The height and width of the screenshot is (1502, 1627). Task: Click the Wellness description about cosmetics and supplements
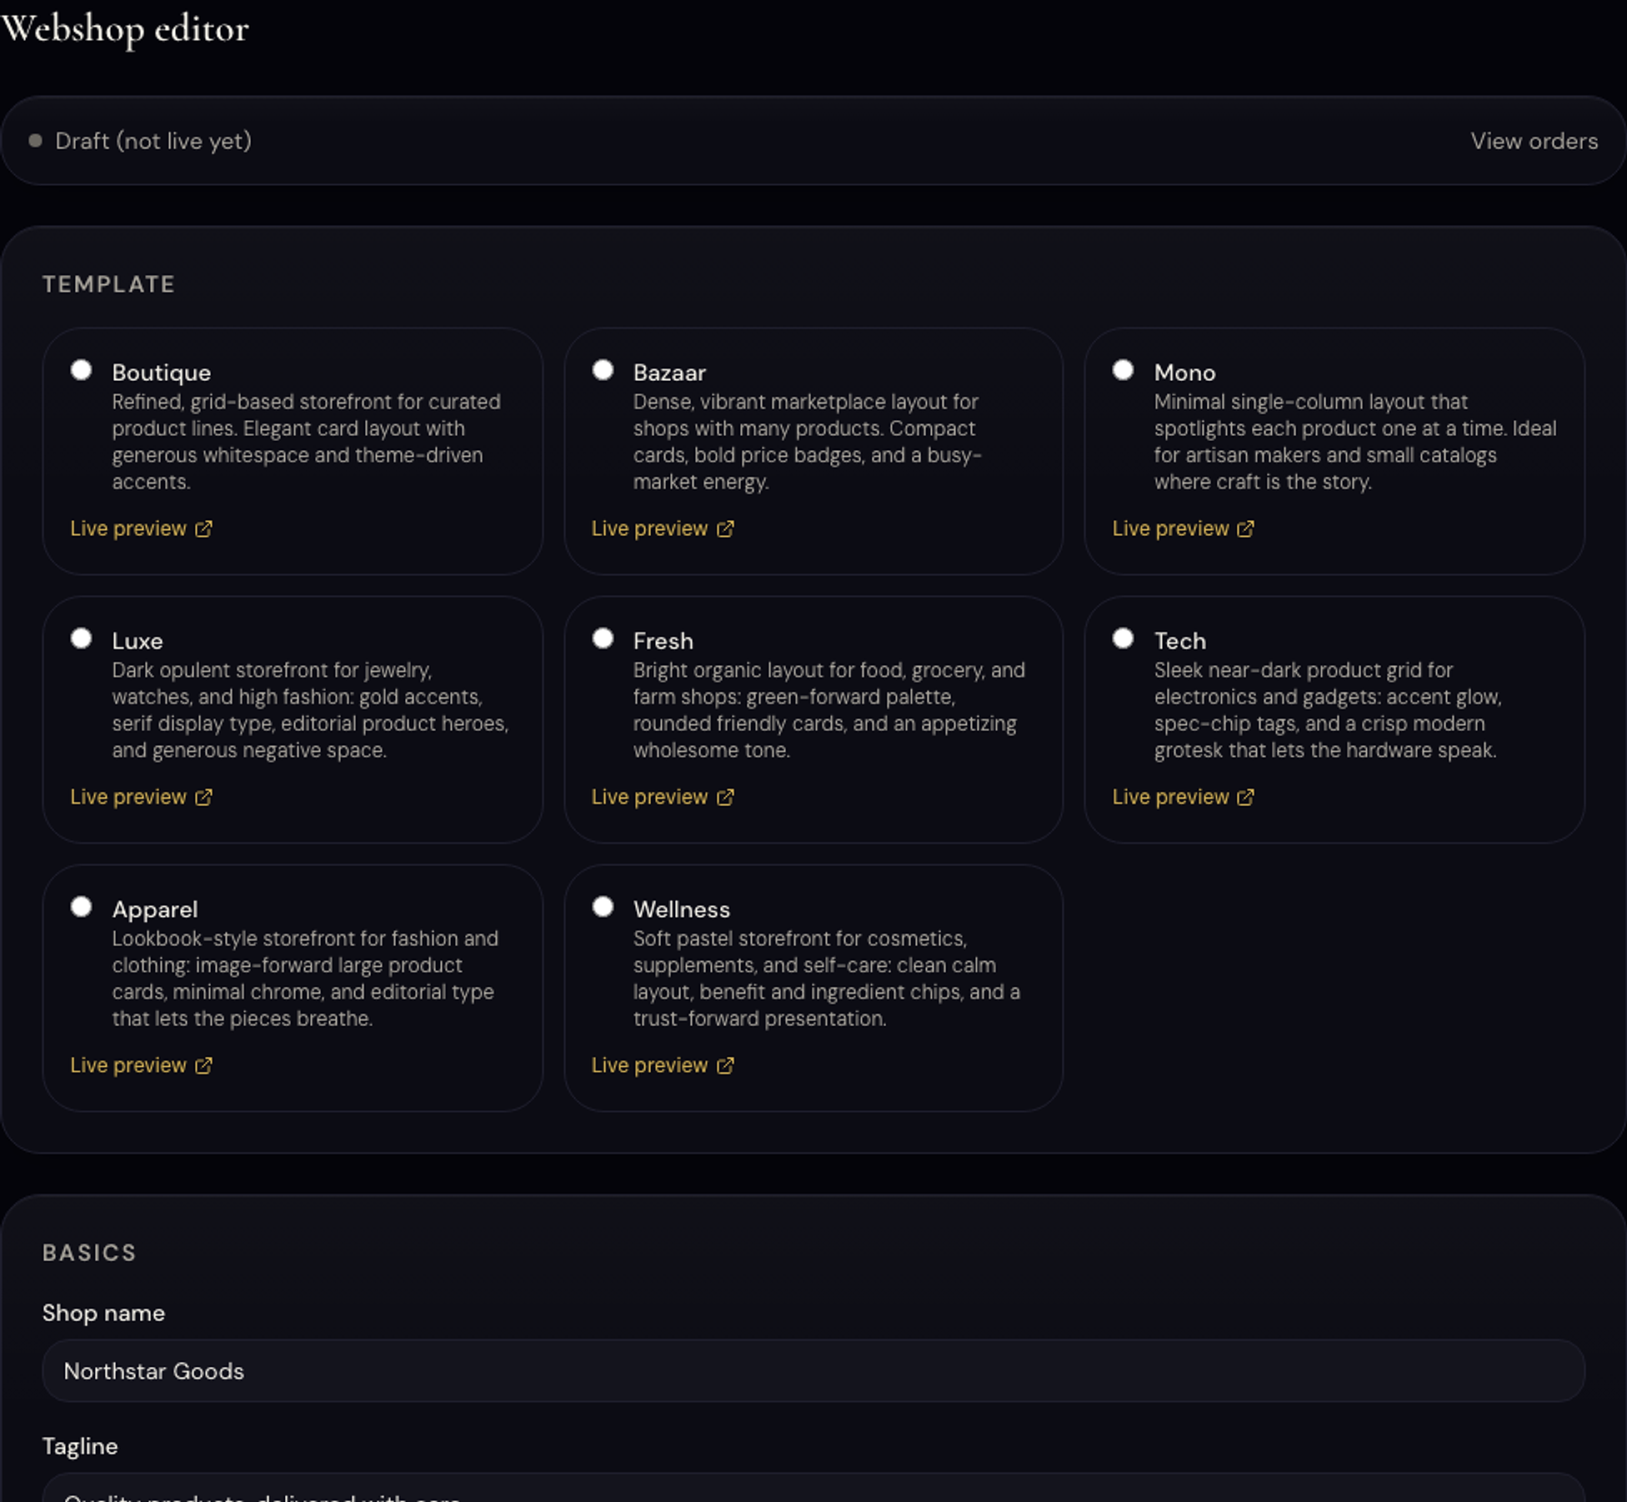tap(827, 979)
